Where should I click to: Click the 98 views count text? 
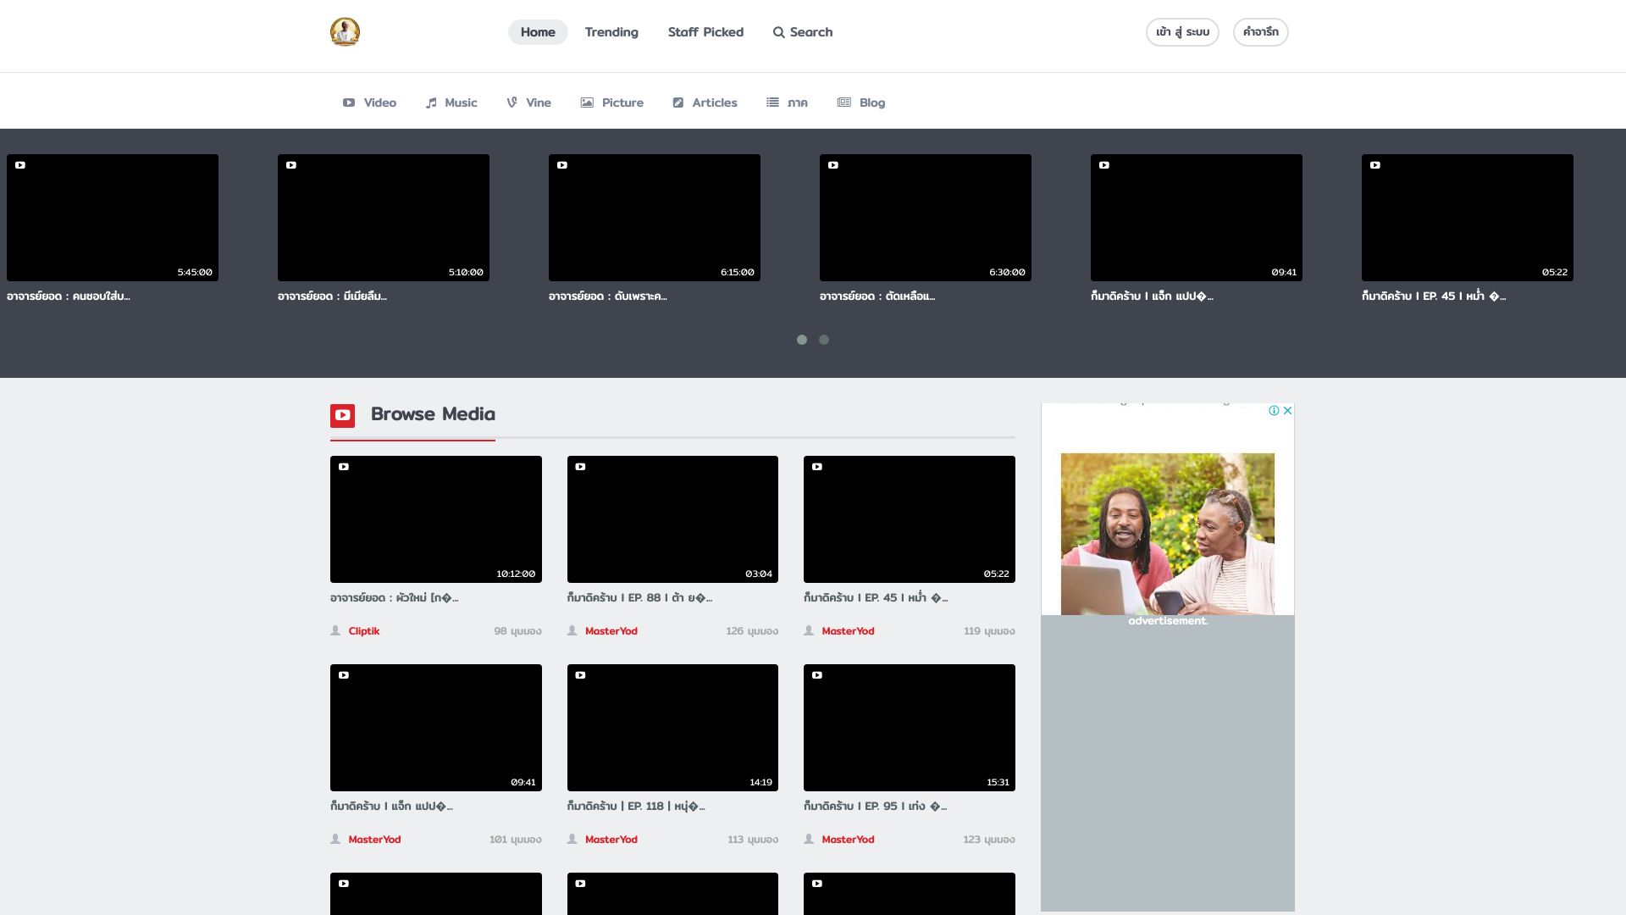517,631
